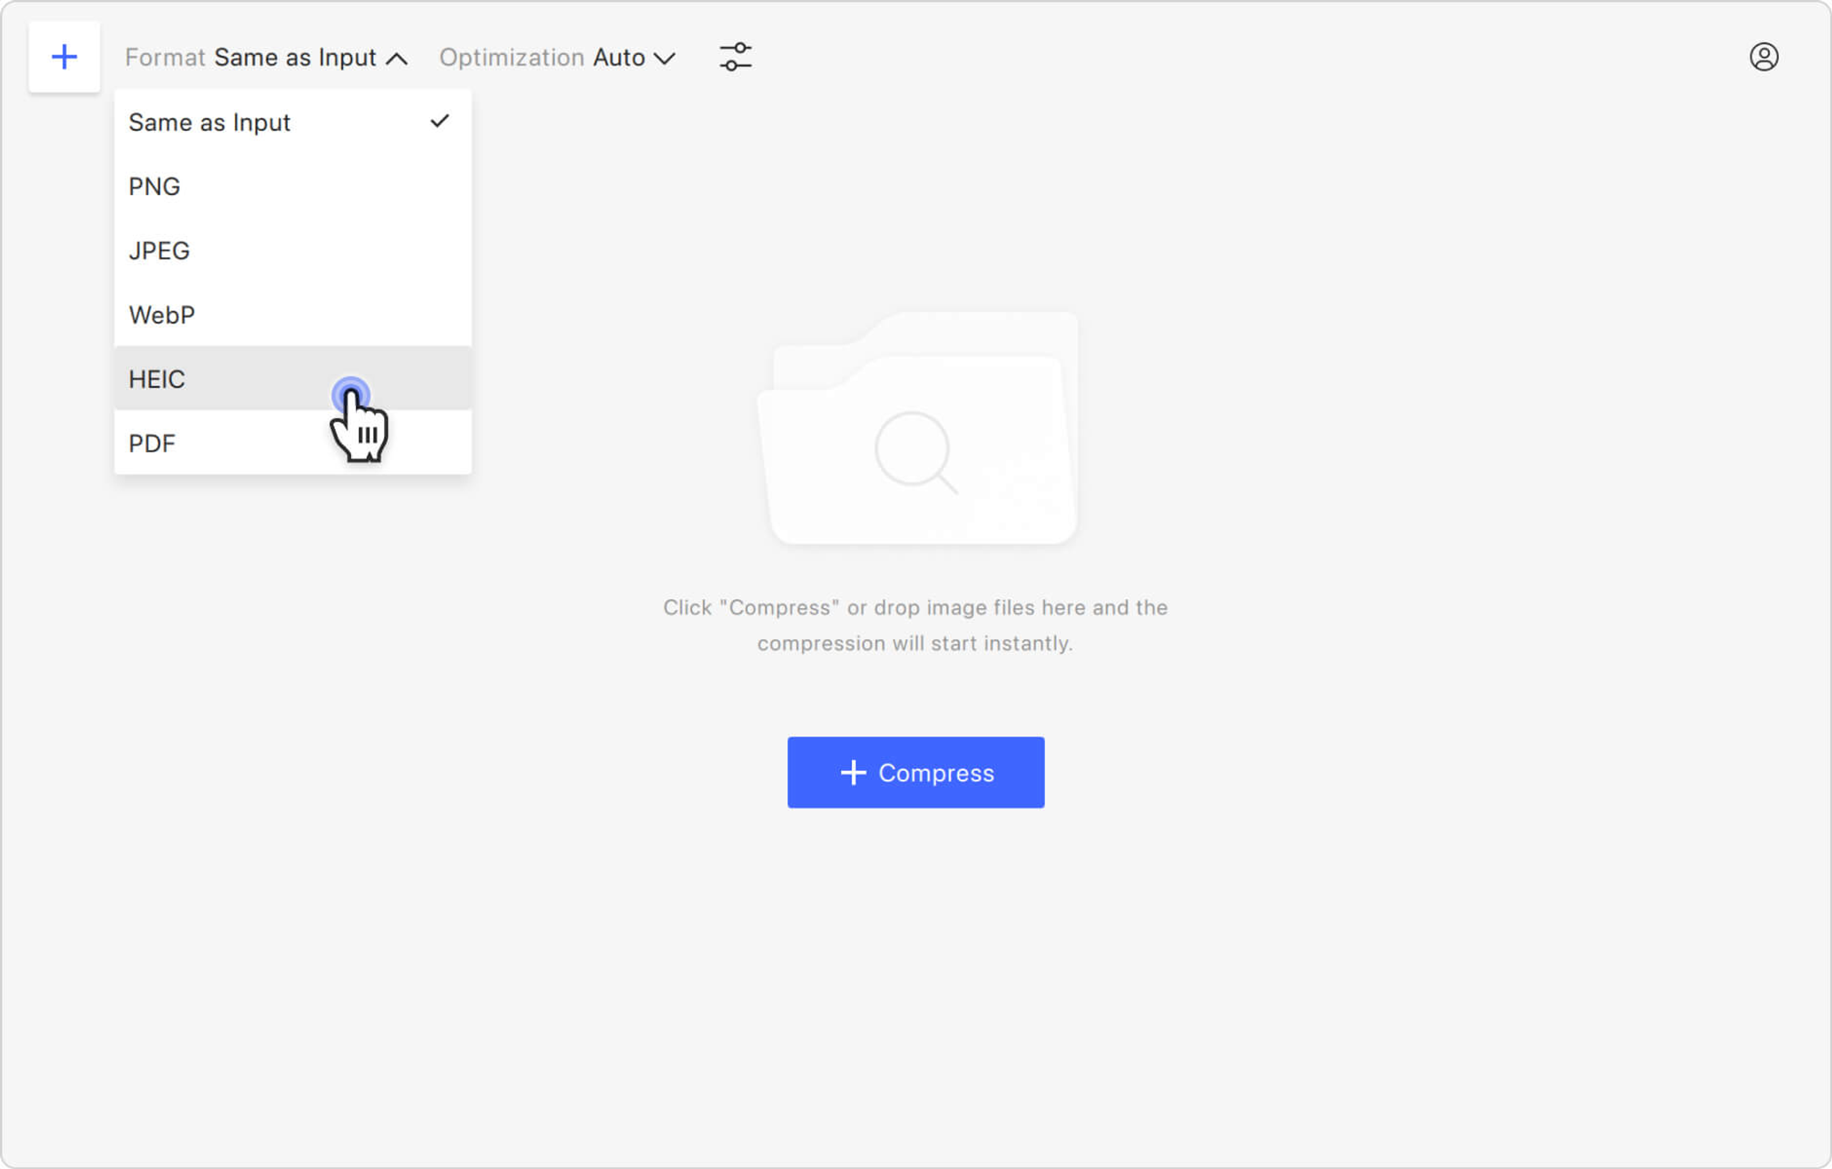The image size is (1832, 1169).
Task: Expand the Optimization Auto dropdown
Action: tap(664, 59)
